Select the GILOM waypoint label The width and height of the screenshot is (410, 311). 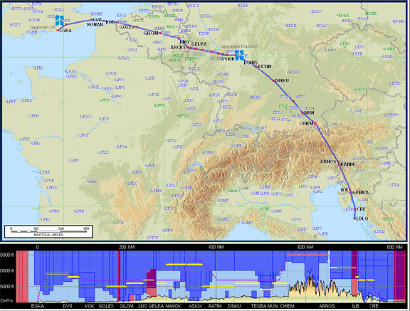151,33
